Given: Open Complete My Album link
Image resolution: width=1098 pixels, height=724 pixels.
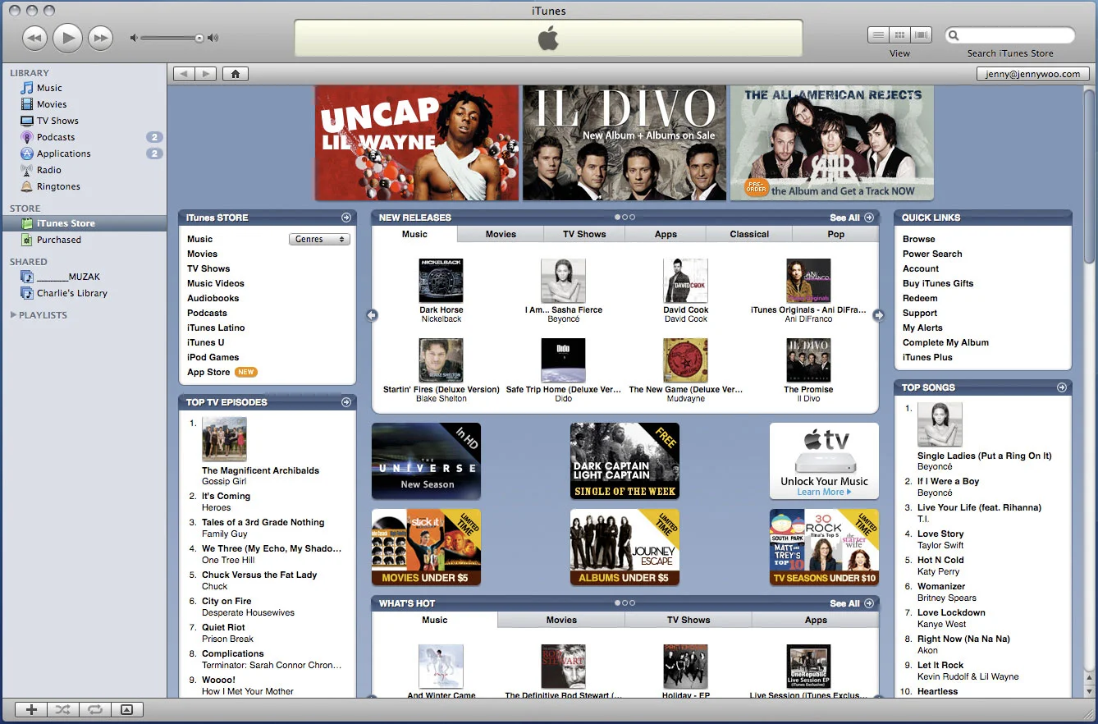Looking at the screenshot, I should click(945, 342).
